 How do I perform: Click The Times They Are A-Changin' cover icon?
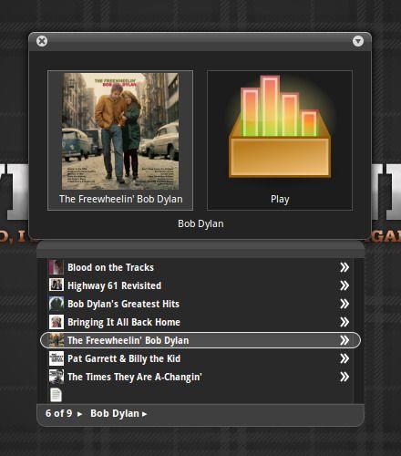[57, 377]
